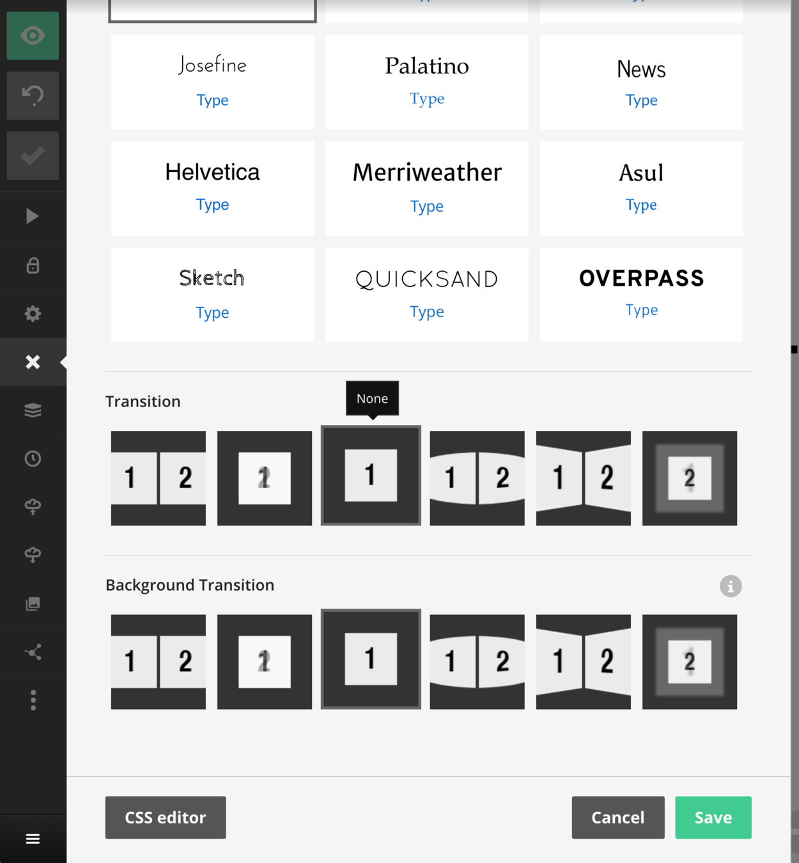
Task: Open the image media library icon
Action: (33, 603)
